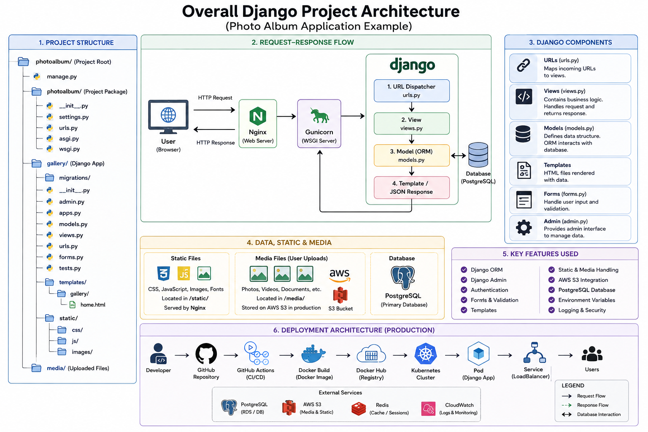Select the settings.py file
Screen dimensions: 648x432
coord(67,117)
